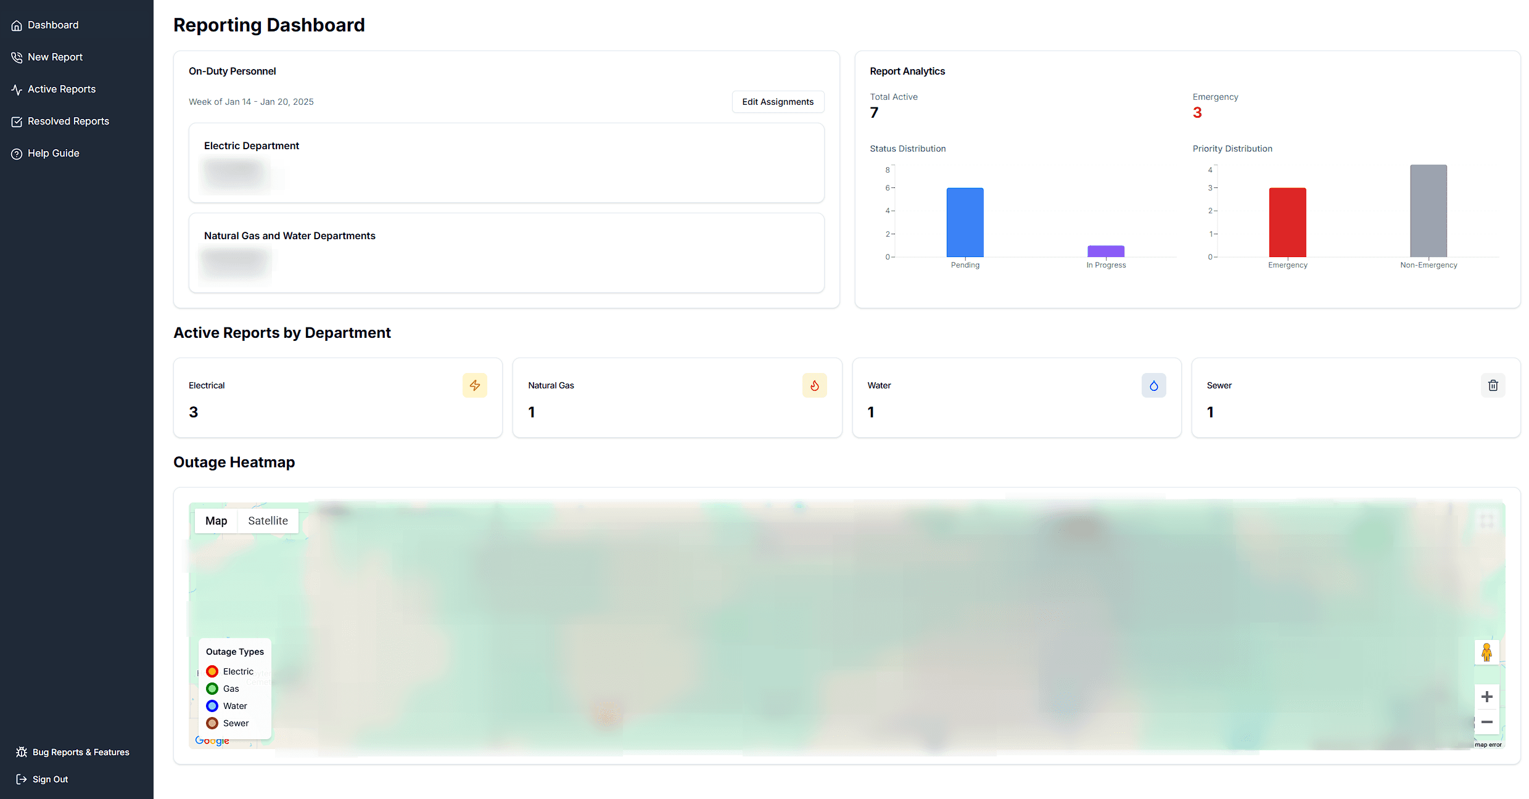Image resolution: width=1529 pixels, height=799 pixels.
Task: Click the Resolved Reports check icon
Action: (x=17, y=121)
